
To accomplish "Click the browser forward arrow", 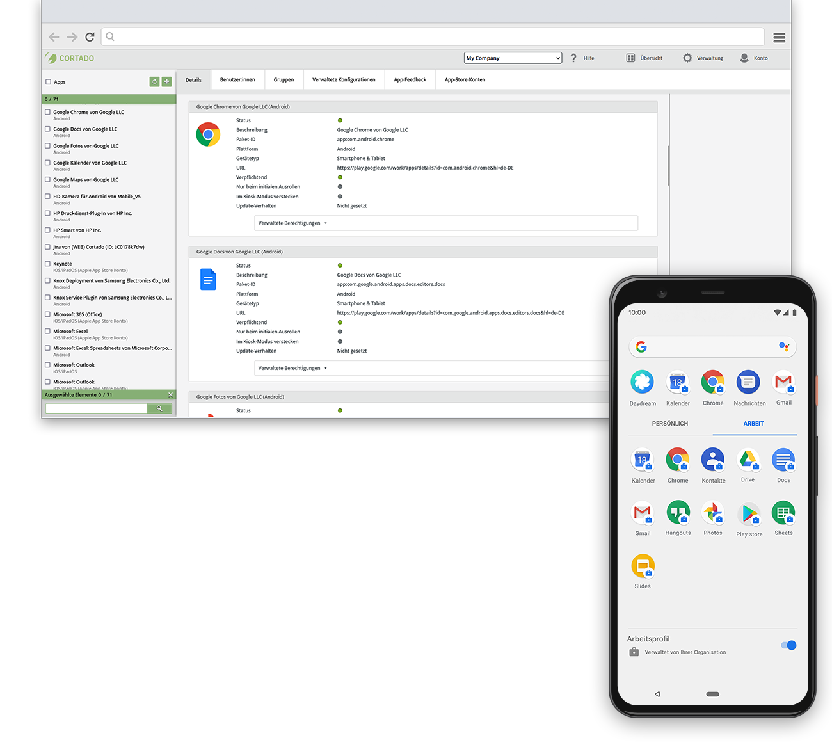I will coord(72,37).
